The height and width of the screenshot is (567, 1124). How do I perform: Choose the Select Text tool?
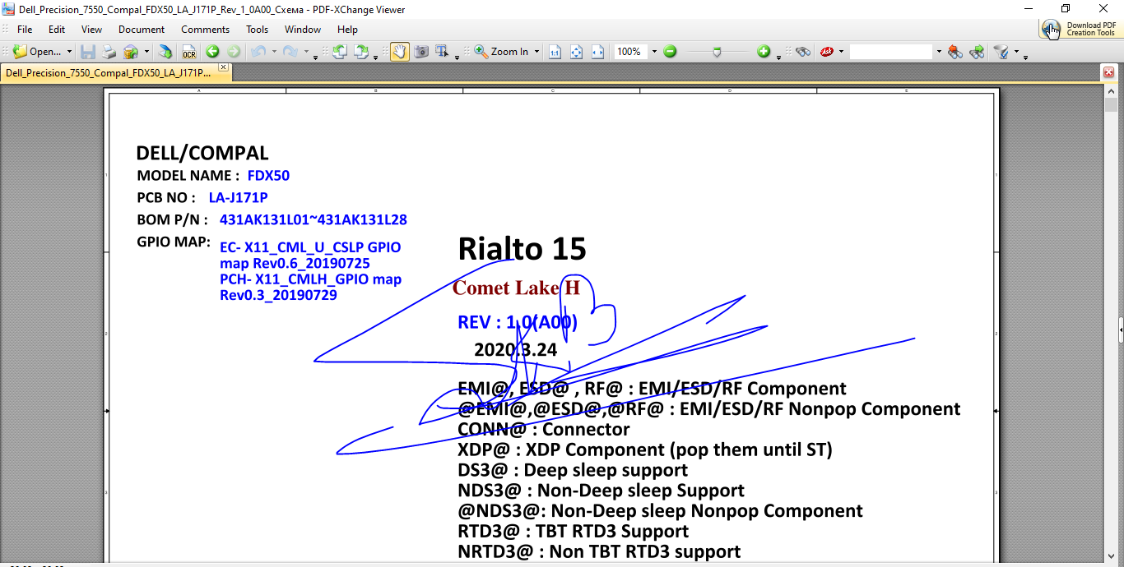442,52
